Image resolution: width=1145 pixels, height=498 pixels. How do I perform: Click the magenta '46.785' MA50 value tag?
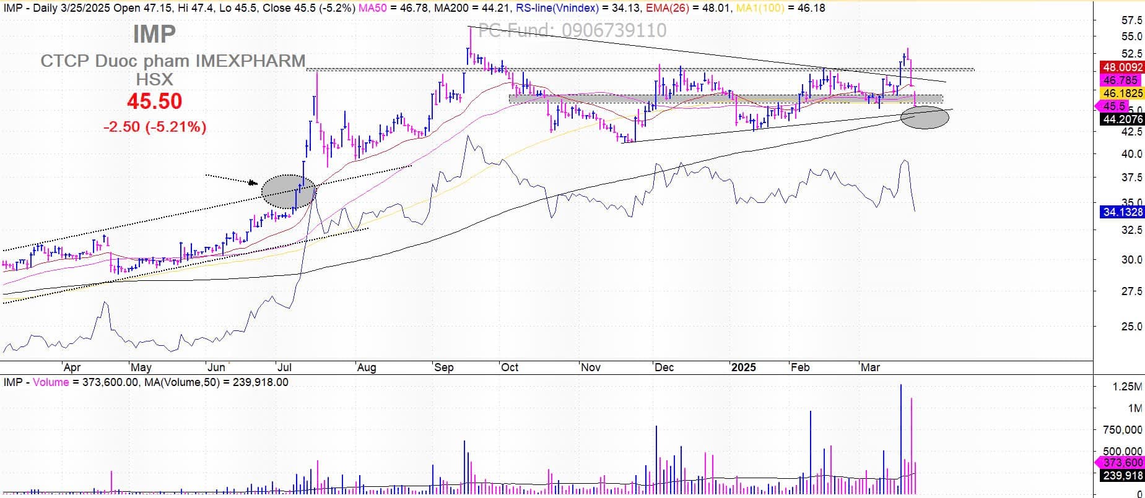[x=1120, y=80]
